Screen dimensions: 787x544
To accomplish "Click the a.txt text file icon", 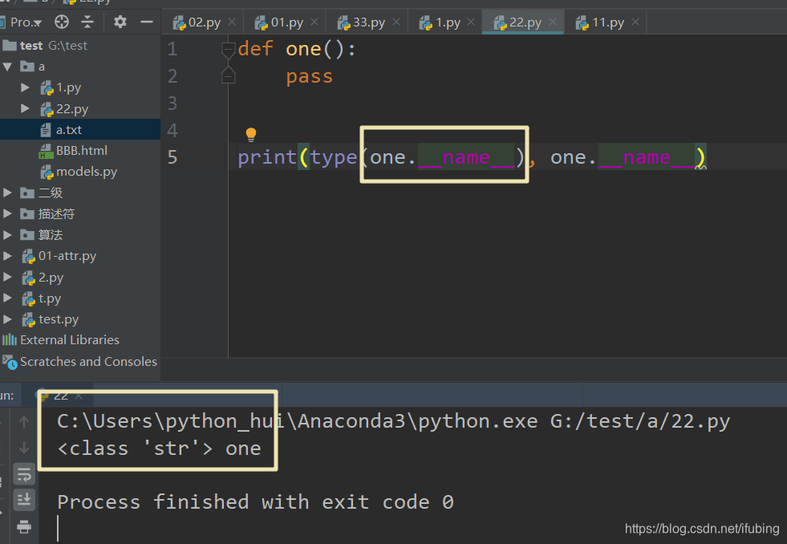I will pos(46,130).
